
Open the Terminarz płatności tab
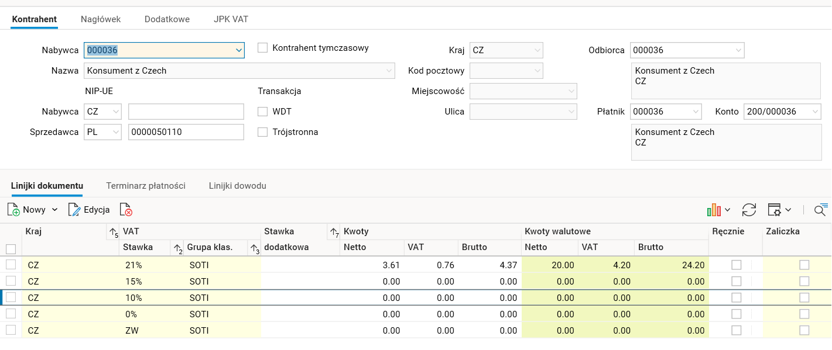pos(146,186)
